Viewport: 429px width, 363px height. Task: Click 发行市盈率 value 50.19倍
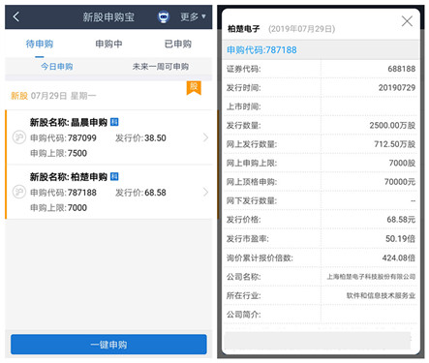point(400,239)
